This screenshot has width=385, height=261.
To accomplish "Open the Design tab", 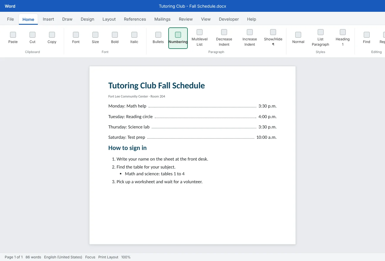I will tap(87, 19).
